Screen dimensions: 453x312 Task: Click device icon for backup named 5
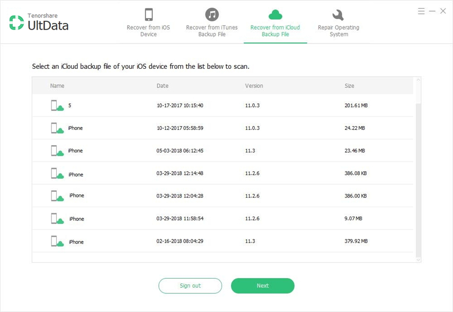(x=57, y=106)
